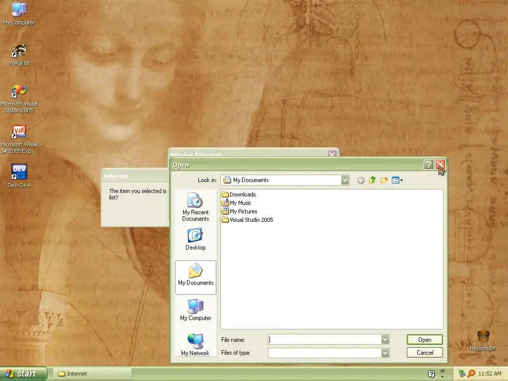
Task: Click the magnifier tray icon
Action: (x=471, y=374)
